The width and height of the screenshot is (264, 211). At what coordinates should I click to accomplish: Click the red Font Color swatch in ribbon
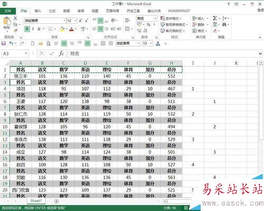pos(71,29)
